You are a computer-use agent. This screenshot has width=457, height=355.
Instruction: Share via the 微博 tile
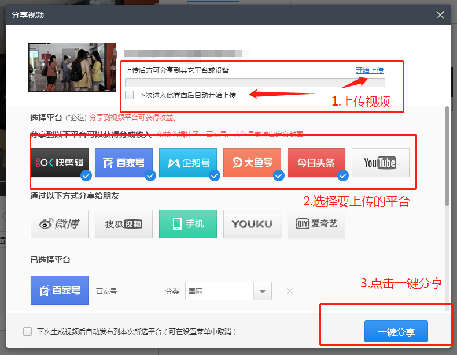(59, 224)
